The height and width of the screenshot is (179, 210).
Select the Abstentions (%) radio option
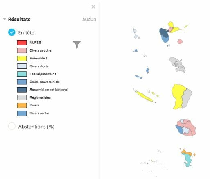12,126
